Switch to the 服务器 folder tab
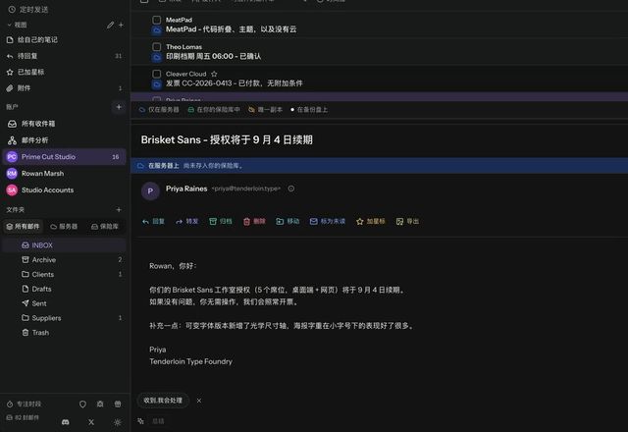 (x=64, y=227)
